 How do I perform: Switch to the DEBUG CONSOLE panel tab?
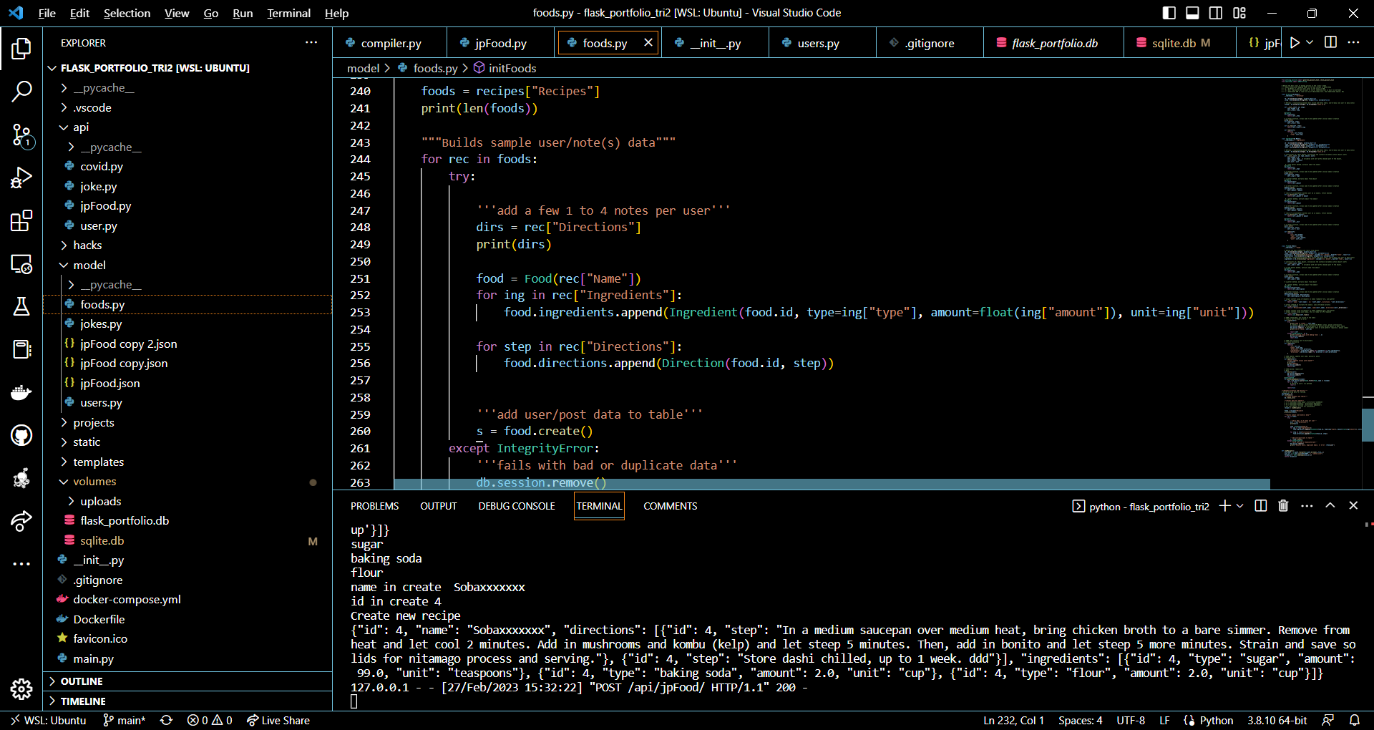tap(517, 506)
